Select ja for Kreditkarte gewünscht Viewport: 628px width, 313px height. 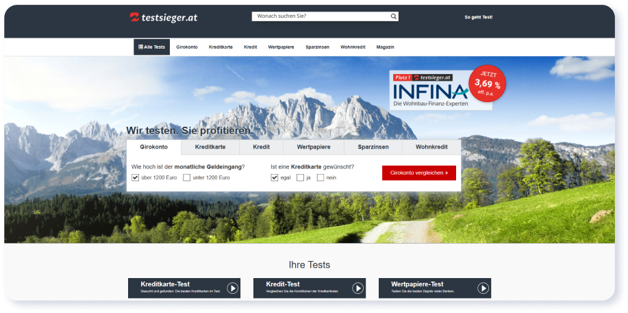pyautogui.click(x=300, y=177)
